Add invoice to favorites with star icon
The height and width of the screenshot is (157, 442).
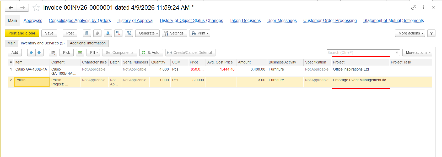click(x=36, y=8)
